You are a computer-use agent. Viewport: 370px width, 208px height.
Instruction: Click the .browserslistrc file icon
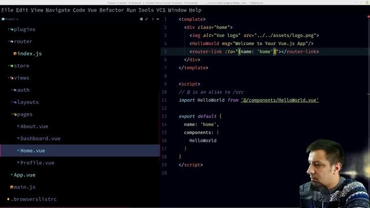[x=9, y=199]
